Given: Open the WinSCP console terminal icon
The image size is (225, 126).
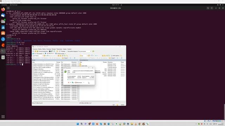Looking at the screenshot, I should (50, 51).
